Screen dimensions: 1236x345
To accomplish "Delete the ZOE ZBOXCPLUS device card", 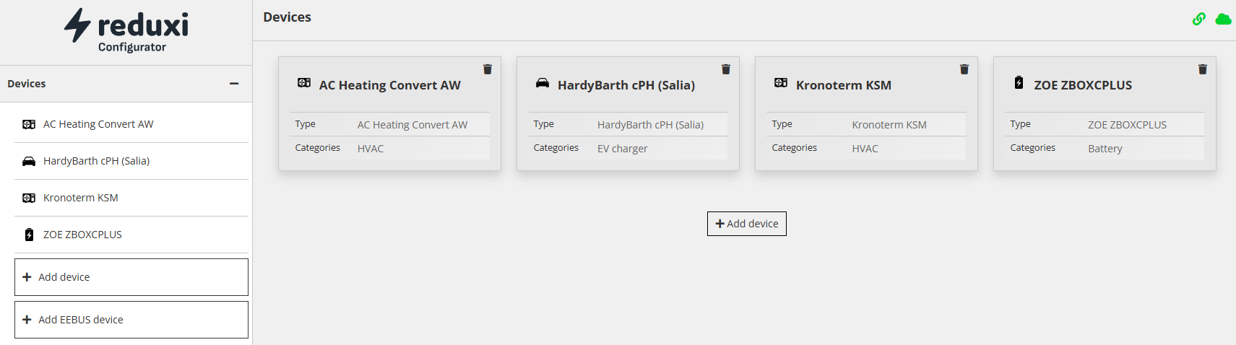I will (1203, 69).
